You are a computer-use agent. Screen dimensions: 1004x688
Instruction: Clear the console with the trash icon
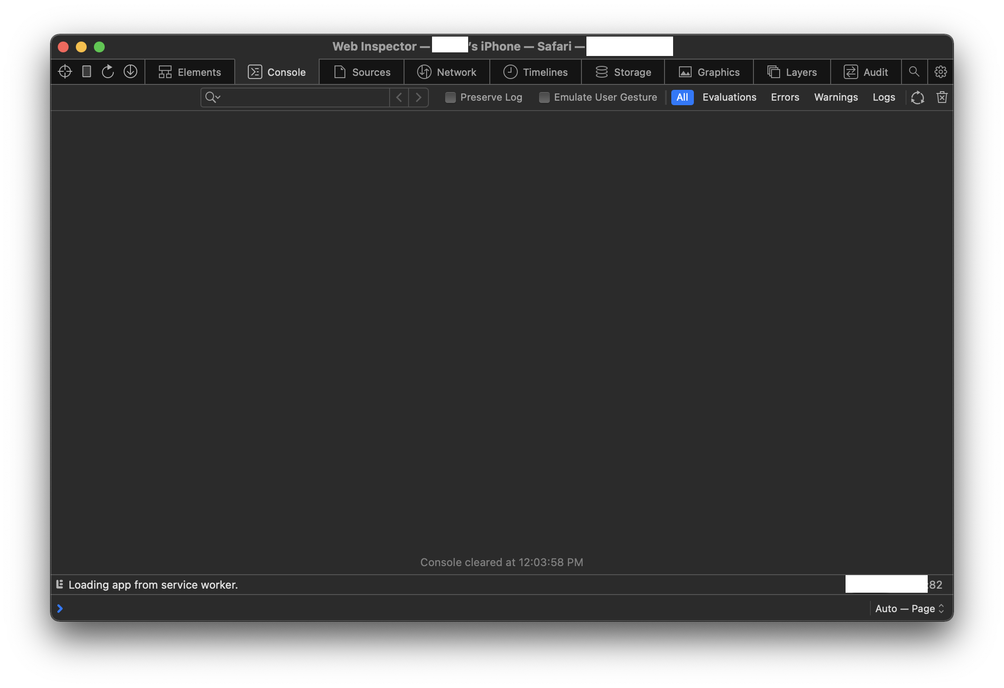coord(942,97)
